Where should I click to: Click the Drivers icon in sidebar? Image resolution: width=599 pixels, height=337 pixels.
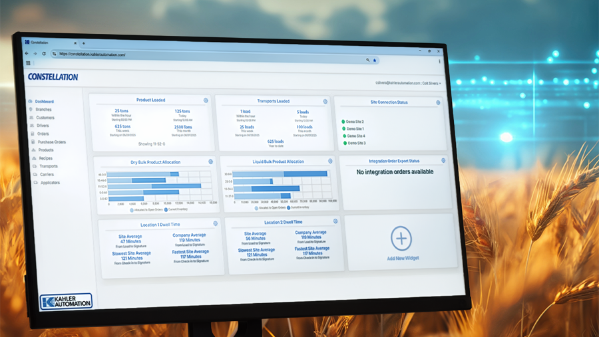tap(32, 126)
